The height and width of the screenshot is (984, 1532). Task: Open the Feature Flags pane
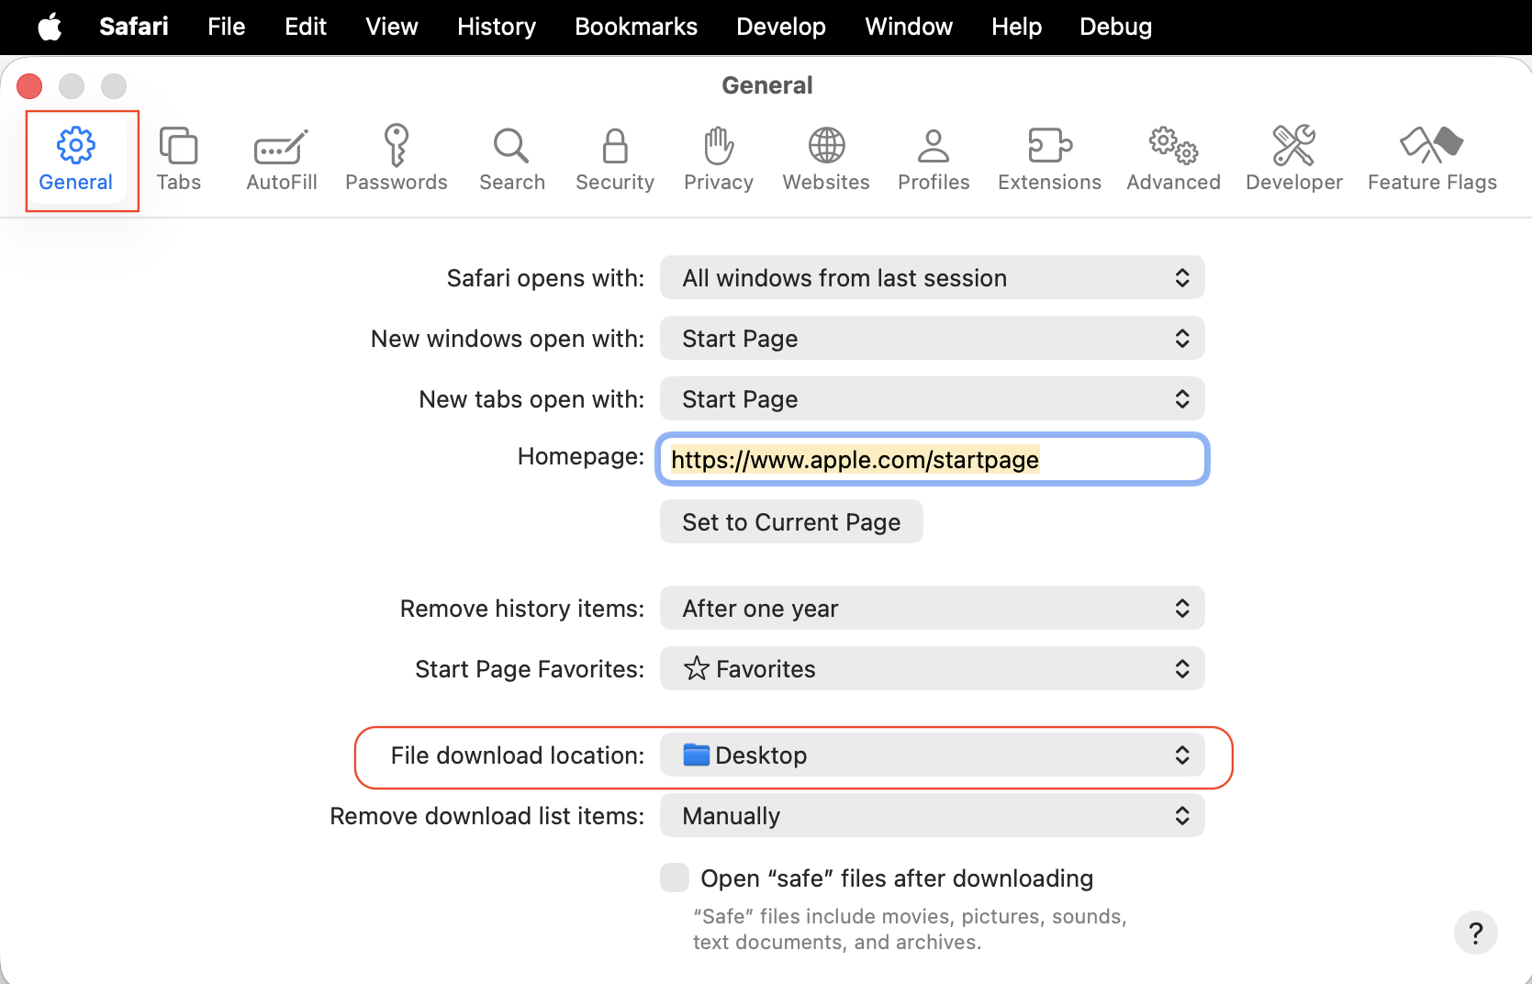(1431, 160)
